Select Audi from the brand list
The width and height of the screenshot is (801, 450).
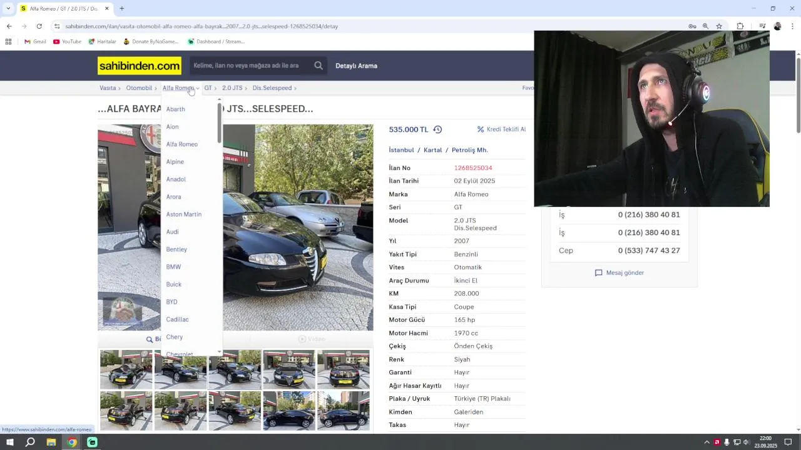[x=172, y=232]
